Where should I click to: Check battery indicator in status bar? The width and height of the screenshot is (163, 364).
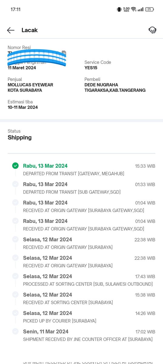pyautogui.click(x=149, y=9)
